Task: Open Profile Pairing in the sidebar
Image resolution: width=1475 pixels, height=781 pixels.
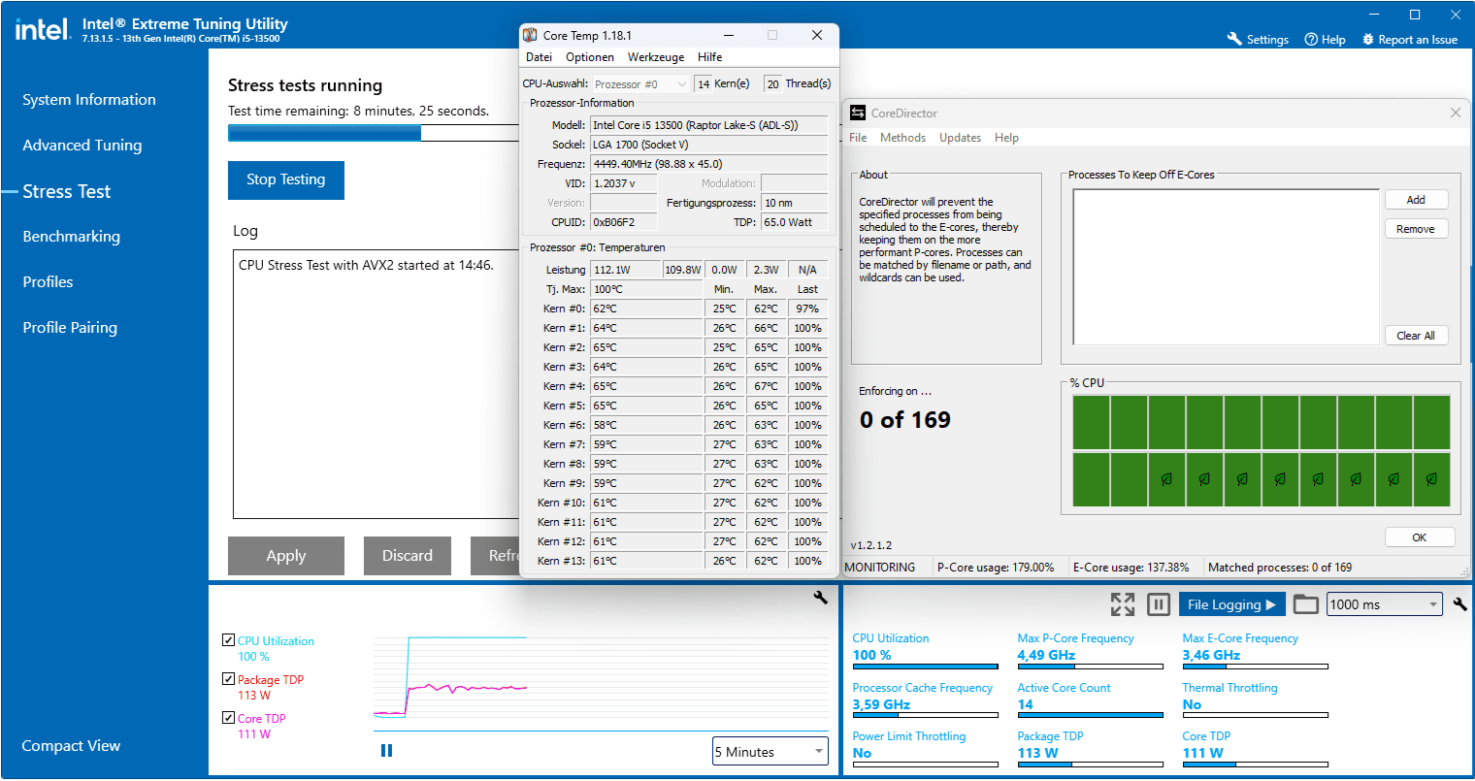Action: point(70,328)
